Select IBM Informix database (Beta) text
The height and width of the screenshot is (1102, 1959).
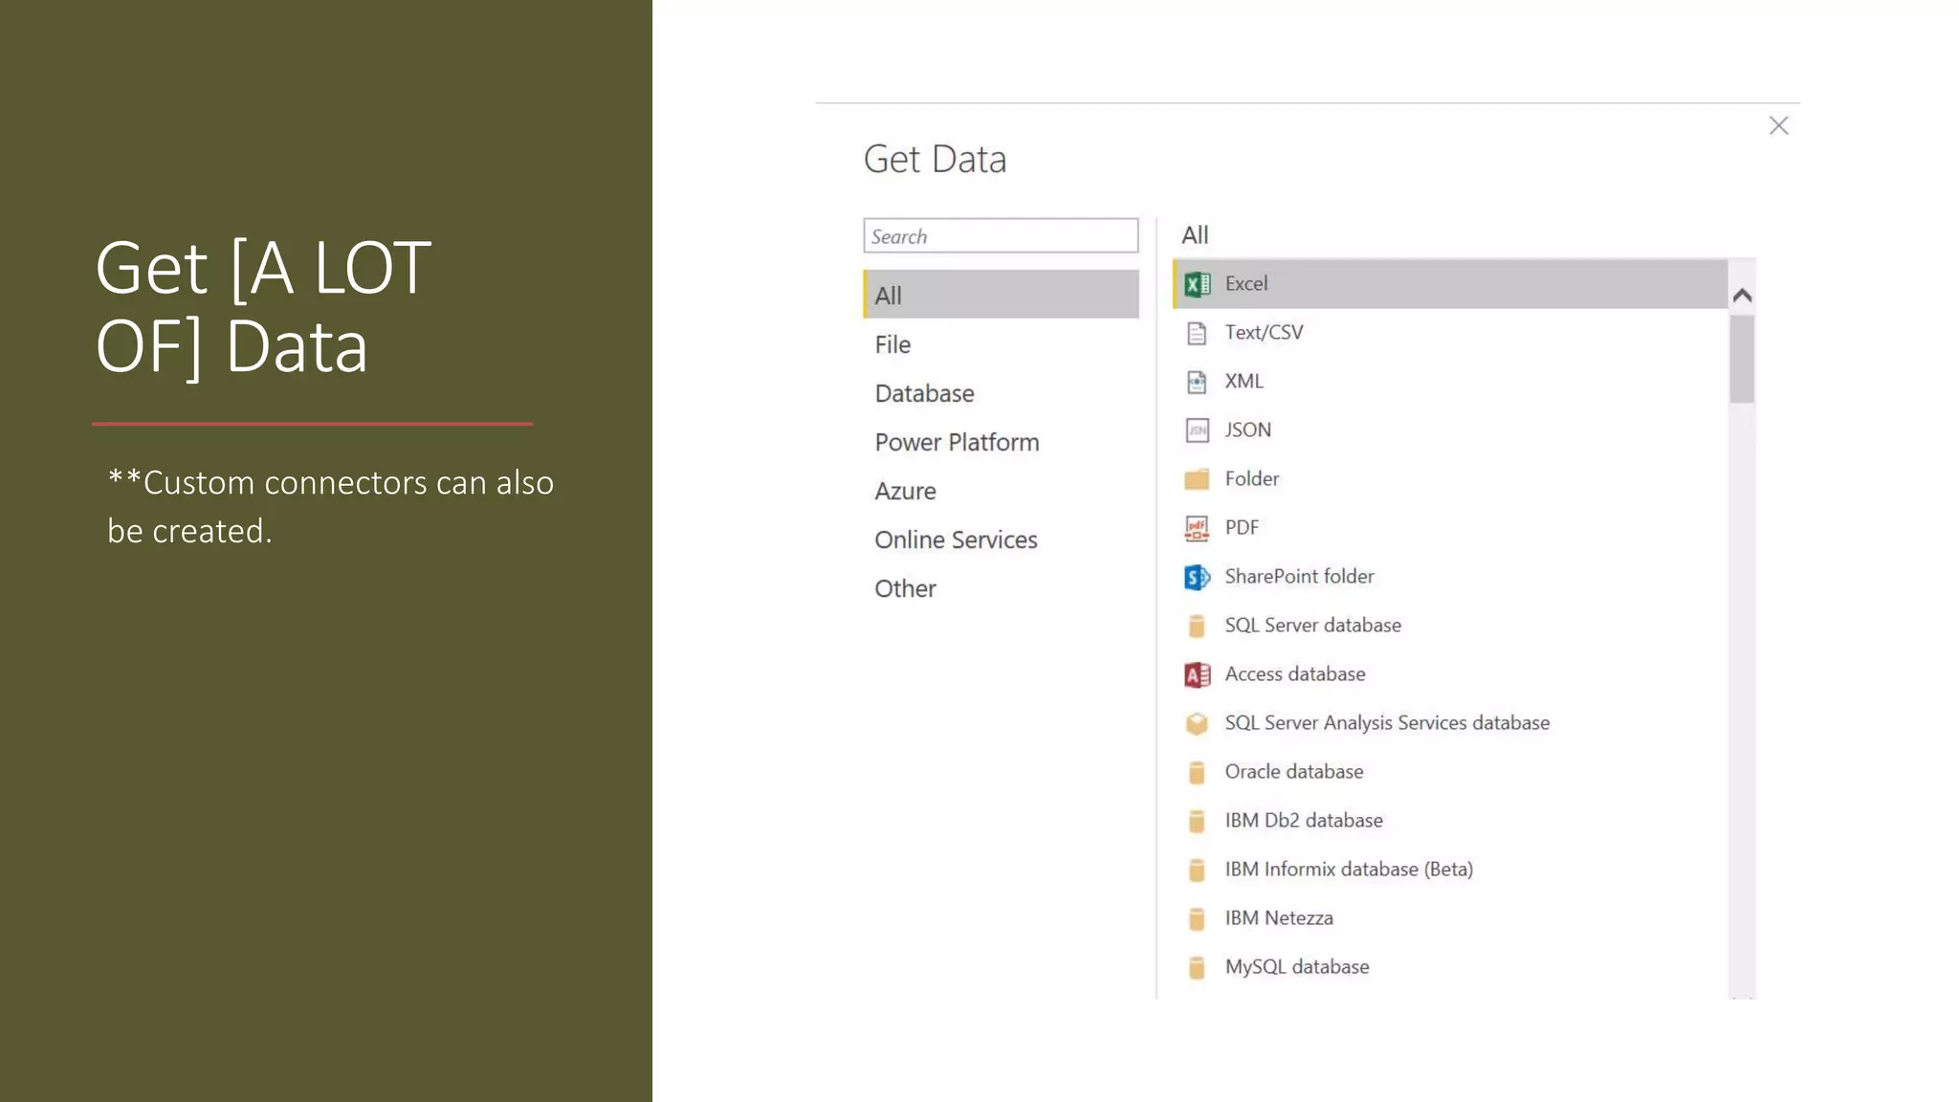coord(1349,869)
